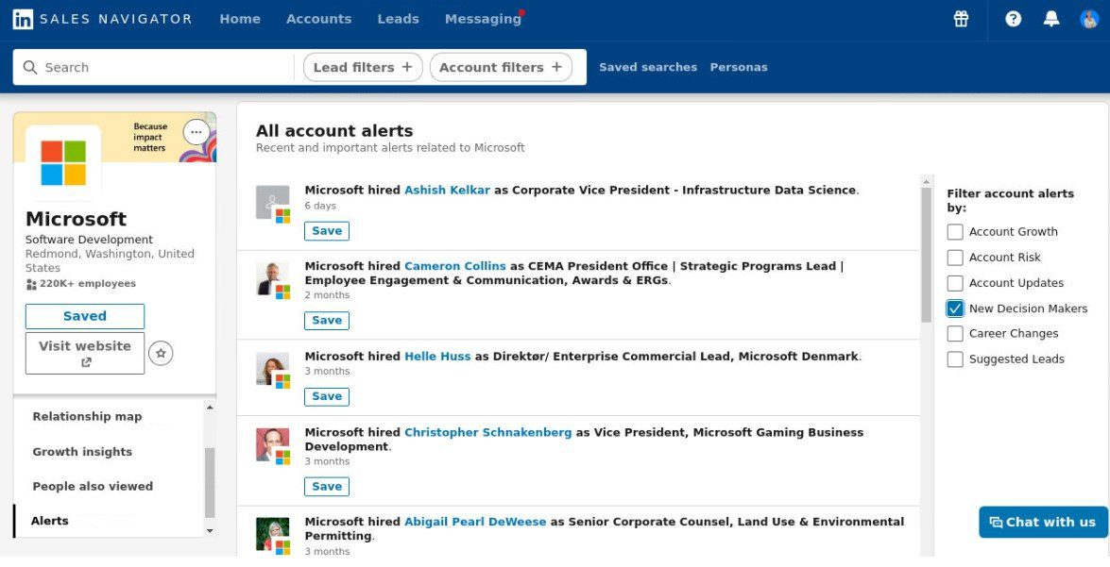Enable the Account Growth filter
The image size is (1110, 567).
pyautogui.click(x=955, y=232)
